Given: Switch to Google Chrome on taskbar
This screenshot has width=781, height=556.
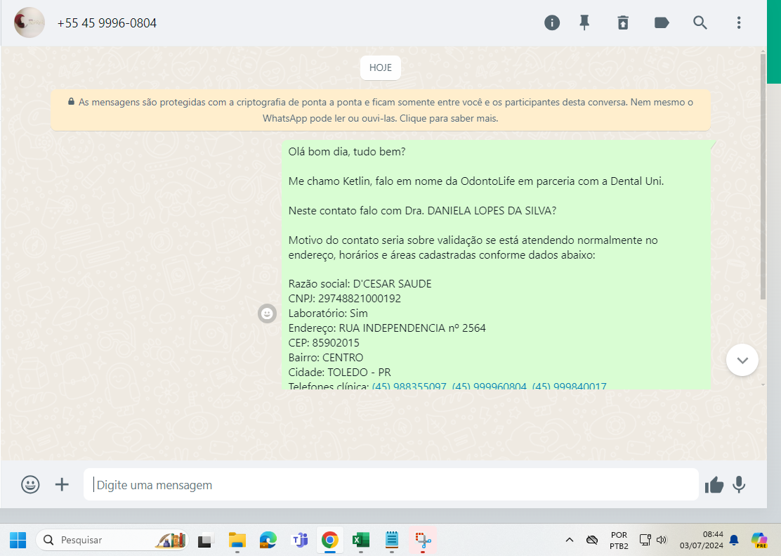Looking at the screenshot, I should coord(329,540).
